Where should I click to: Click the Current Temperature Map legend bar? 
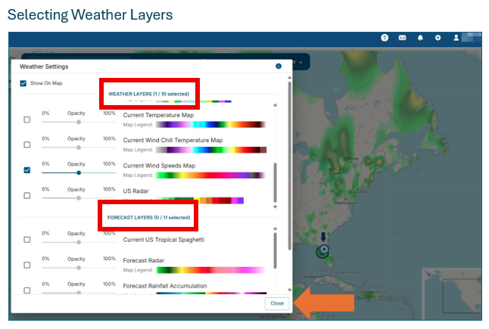[x=211, y=125]
